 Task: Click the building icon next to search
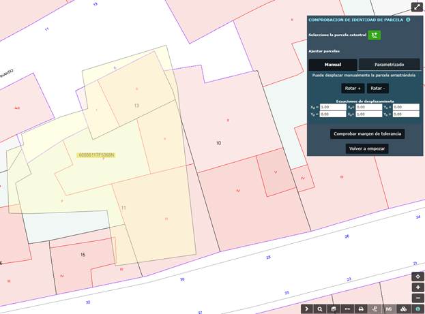coord(334,309)
